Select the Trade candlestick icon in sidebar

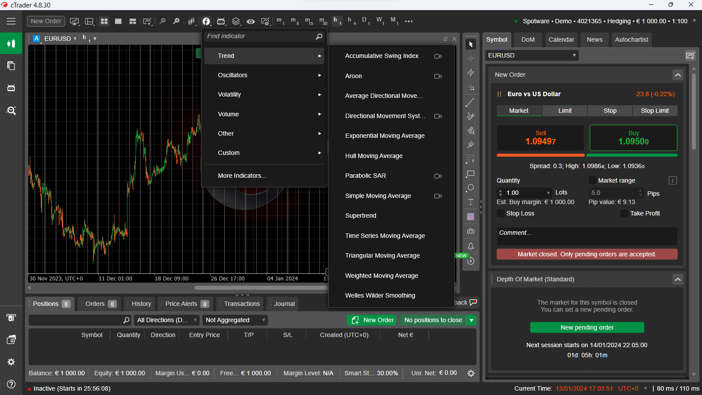tap(11, 43)
